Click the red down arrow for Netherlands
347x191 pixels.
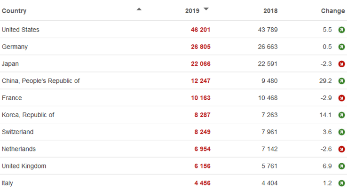tap(341, 149)
